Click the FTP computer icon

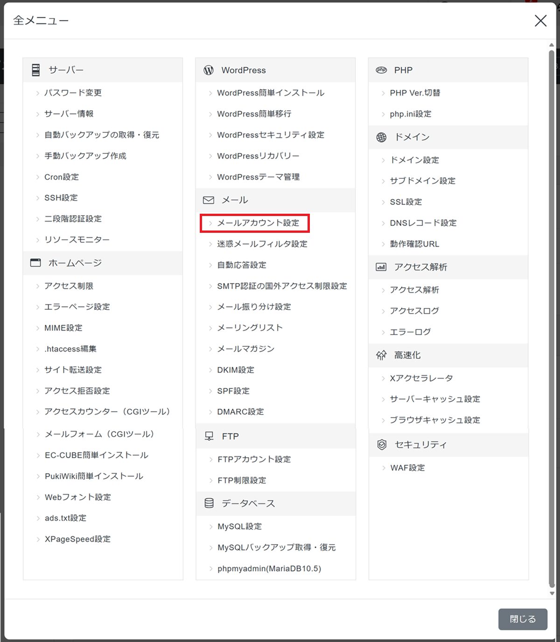(209, 436)
